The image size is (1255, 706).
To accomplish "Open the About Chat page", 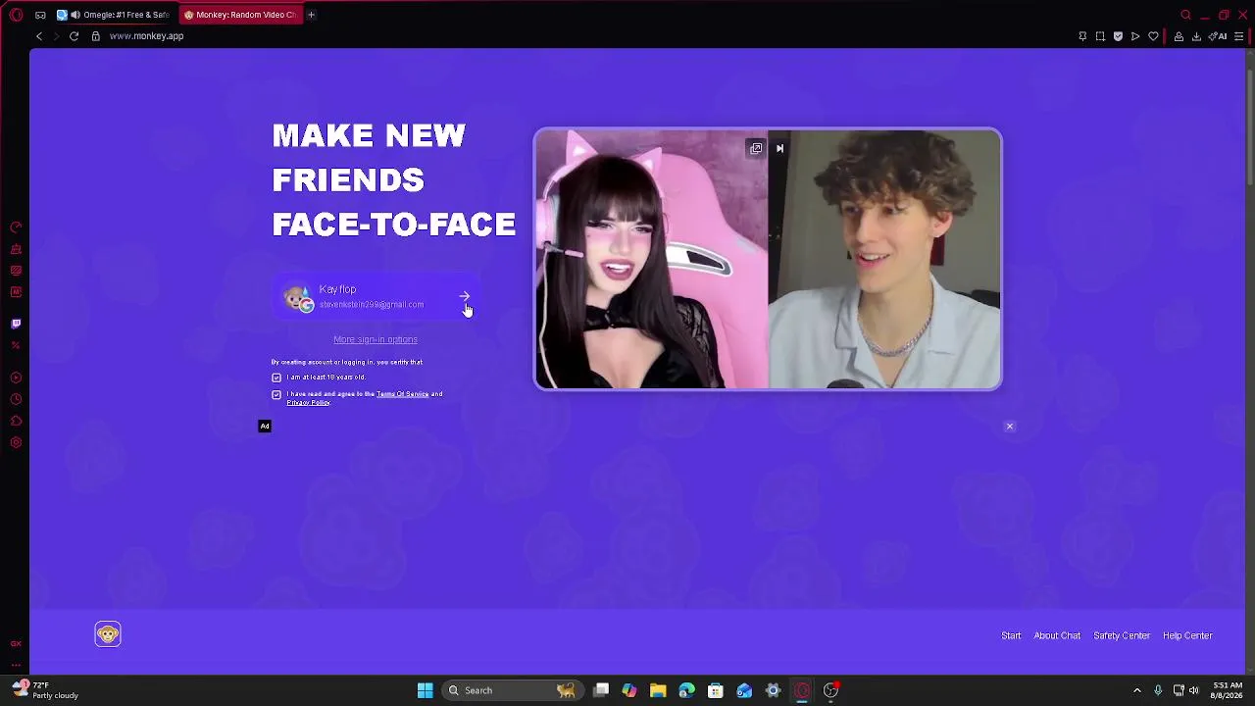I will pyautogui.click(x=1057, y=635).
